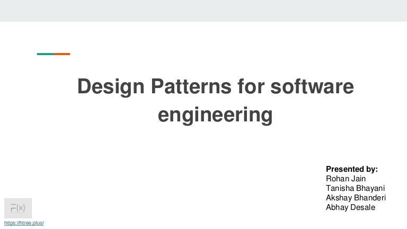Image resolution: width=407 pixels, height=229 pixels.
Task: Click the word "Design" in the title
Action: click(x=108, y=86)
